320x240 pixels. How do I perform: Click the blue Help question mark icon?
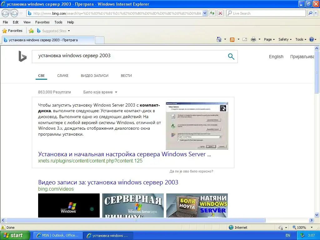(x=312, y=39)
